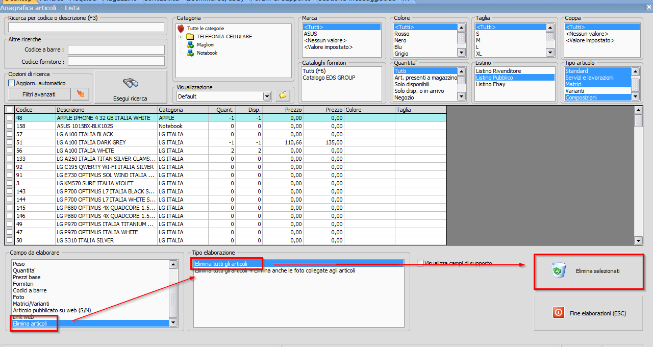Select the Notebook category icon
Viewport: 653px width, 347px height.
click(190, 53)
